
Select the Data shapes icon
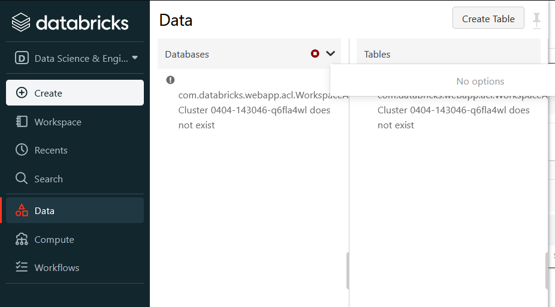pos(22,210)
